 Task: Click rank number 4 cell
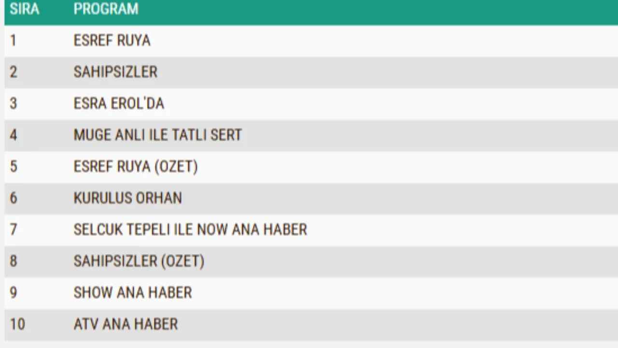pos(13,135)
